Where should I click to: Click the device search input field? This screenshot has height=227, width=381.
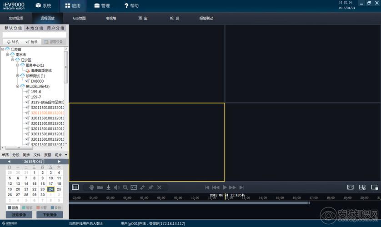[34, 35]
